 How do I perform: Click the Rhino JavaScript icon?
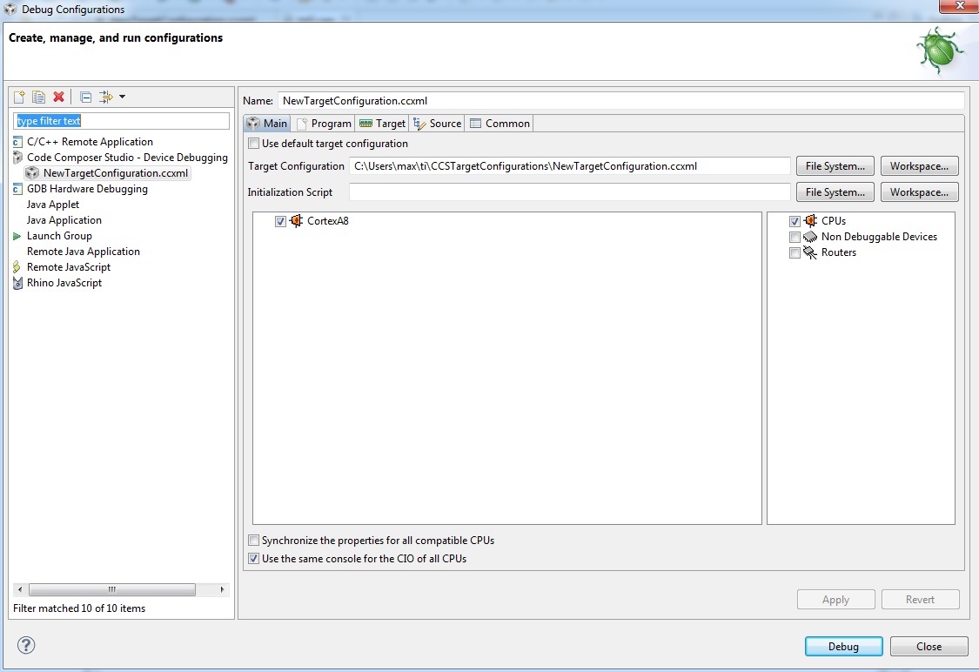(17, 283)
